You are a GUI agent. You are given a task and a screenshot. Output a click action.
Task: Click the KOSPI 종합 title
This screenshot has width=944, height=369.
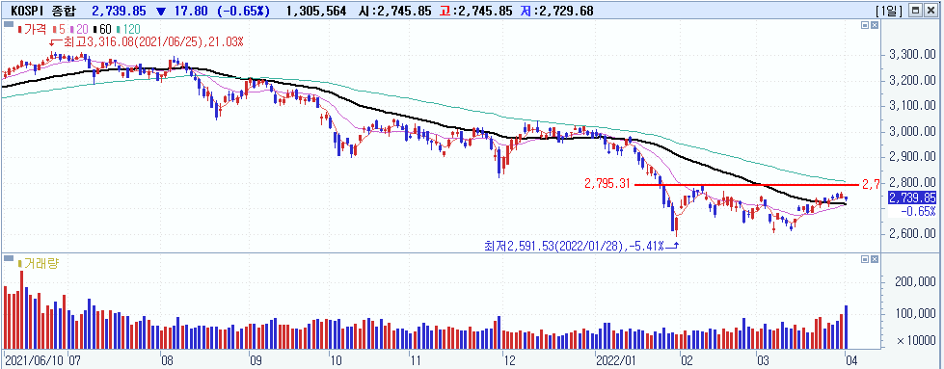(42, 11)
